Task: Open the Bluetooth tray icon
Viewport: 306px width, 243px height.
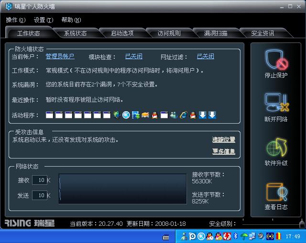Action: click(x=236, y=236)
